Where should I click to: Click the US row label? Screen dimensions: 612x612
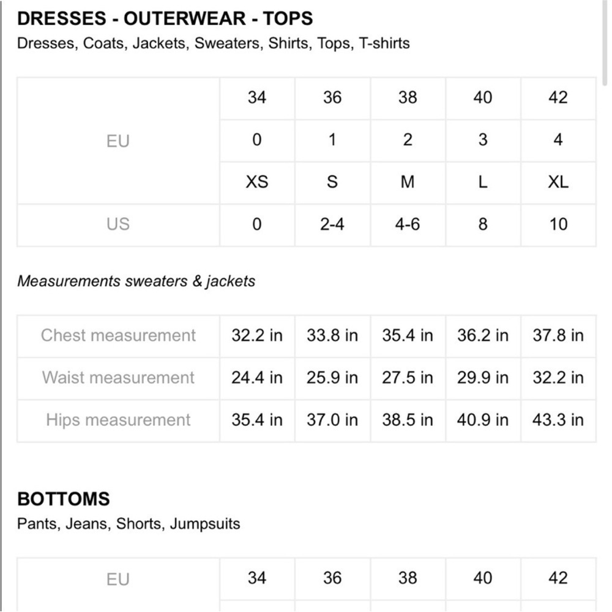[x=118, y=225]
